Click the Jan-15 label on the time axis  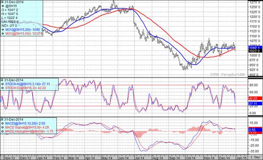tap(242, 158)
